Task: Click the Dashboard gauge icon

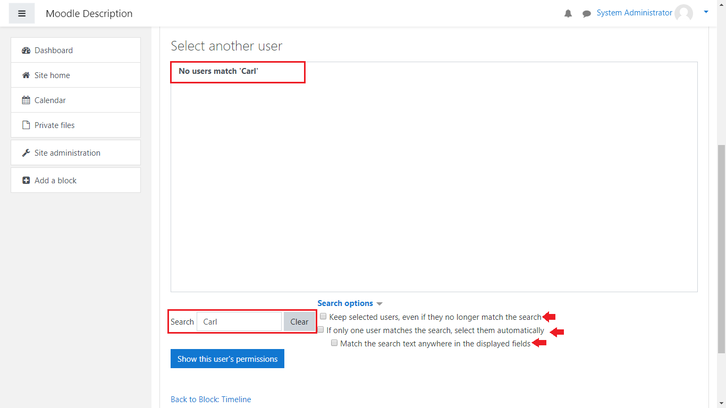Action: click(x=26, y=50)
